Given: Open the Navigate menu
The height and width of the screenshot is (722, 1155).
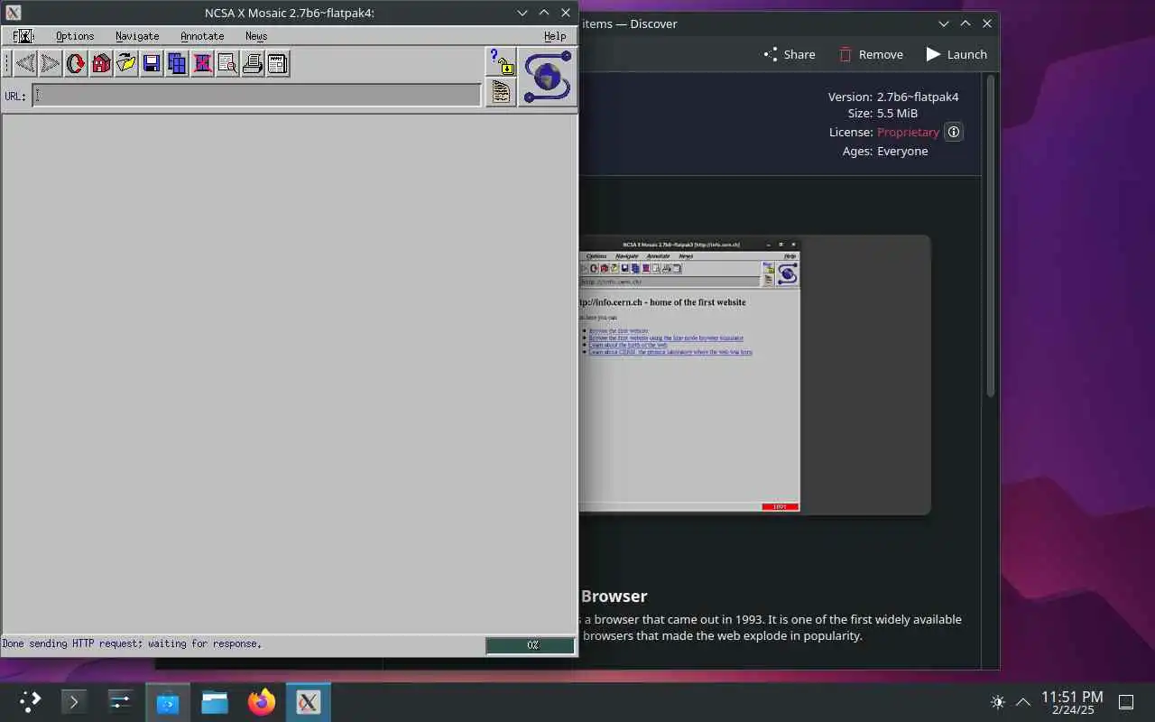Looking at the screenshot, I should pyautogui.click(x=137, y=36).
